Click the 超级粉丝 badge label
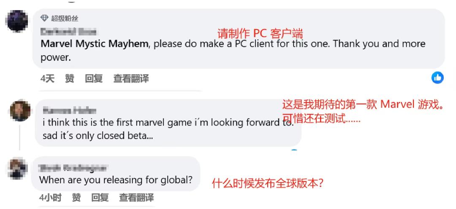 click(x=65, y=19)
